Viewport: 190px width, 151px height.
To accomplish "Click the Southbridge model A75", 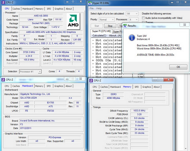I will 50,107.
